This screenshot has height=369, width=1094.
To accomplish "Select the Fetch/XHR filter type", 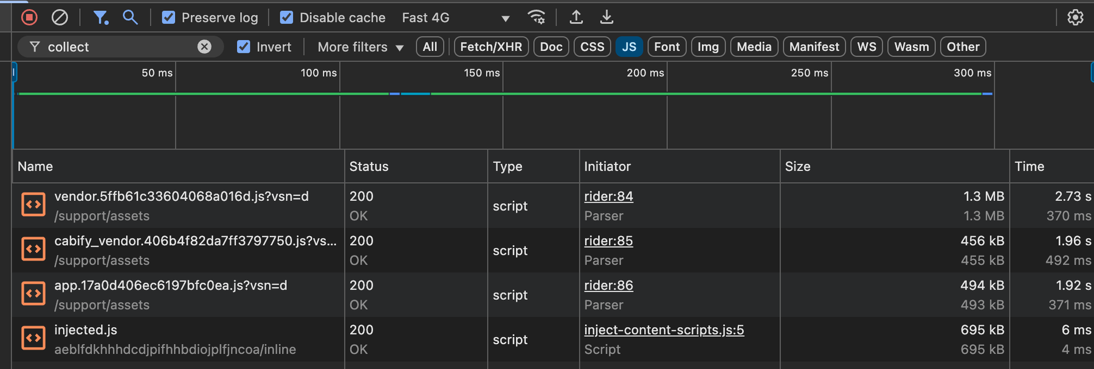I will 491,47.
